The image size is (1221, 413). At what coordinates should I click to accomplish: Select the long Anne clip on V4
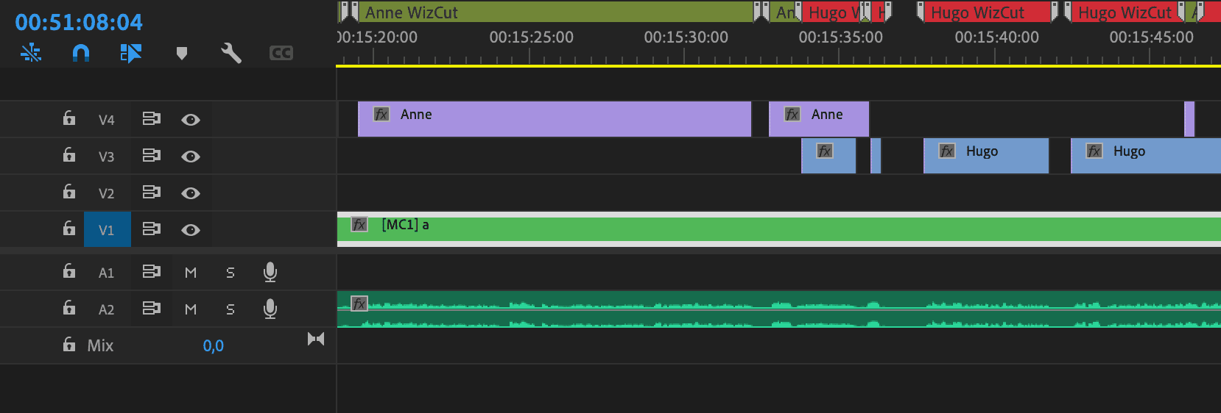[x=555, y=119]
